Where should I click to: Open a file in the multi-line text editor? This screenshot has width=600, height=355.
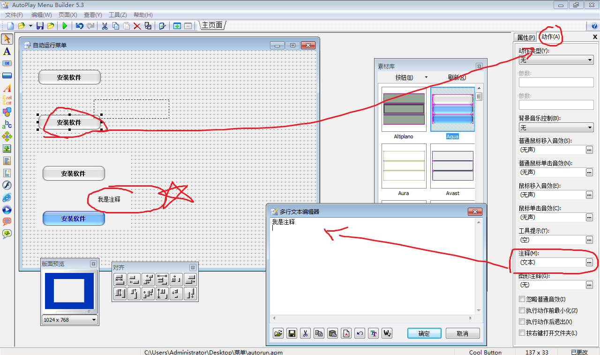coord(278,333)
